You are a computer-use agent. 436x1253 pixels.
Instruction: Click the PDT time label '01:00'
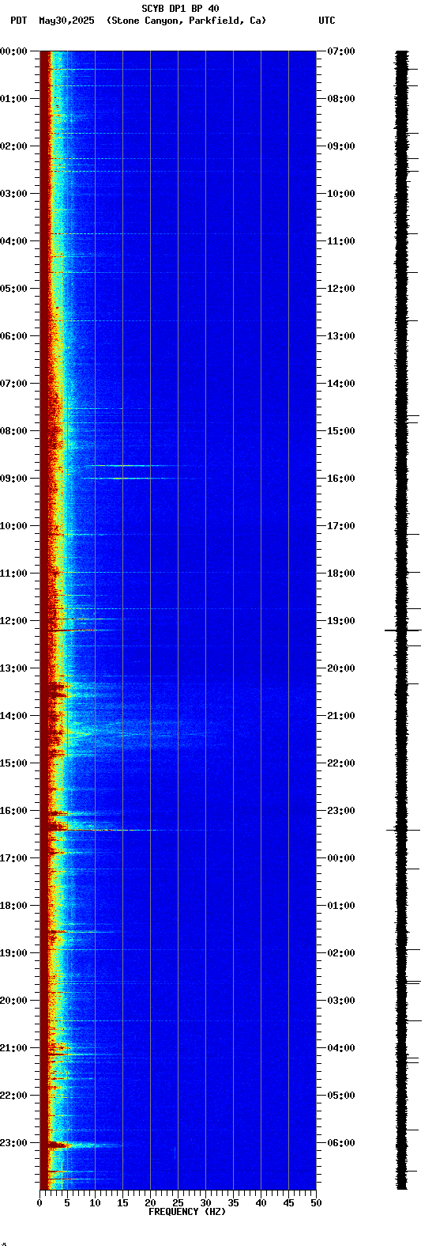(x=13, y=99)
